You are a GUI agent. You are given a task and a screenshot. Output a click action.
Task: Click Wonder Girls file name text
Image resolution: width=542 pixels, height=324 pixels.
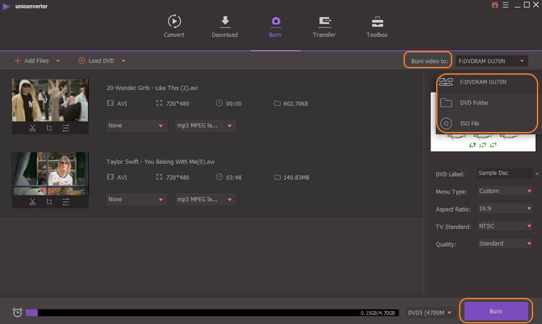[152, 88]
